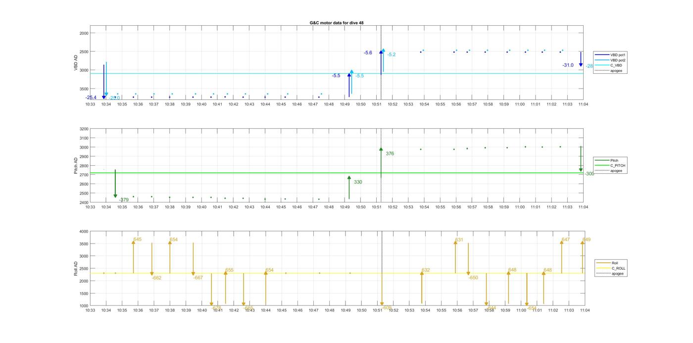The height and width of the screenshot is (343, 693).
Task: Click the '632' roll annotation
Action: [x=426, y=270]
